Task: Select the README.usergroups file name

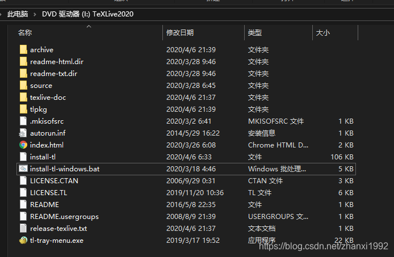Action: tap(64, 217)
